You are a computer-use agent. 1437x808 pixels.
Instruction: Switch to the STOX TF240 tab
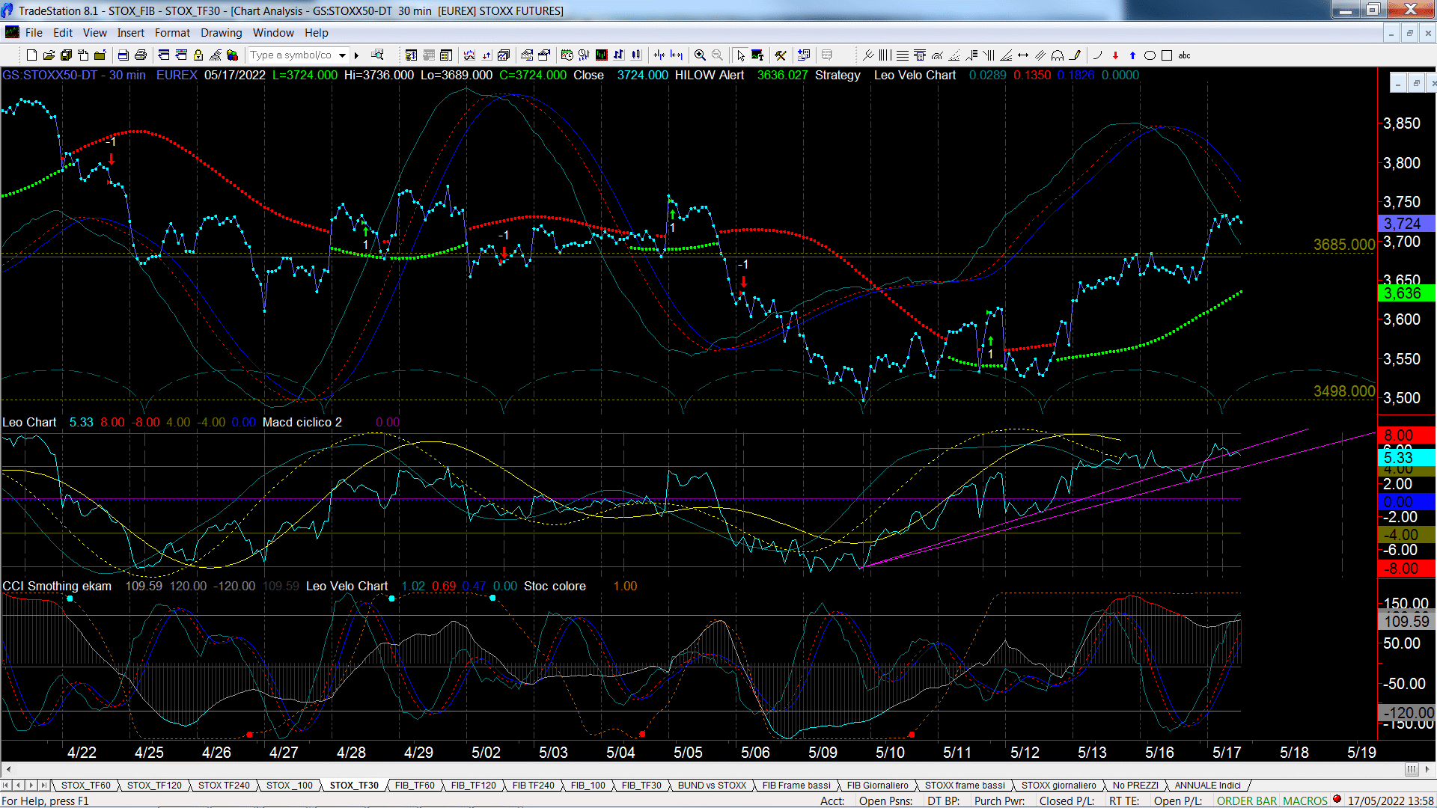pyautogui.click(x=224, y=785)
